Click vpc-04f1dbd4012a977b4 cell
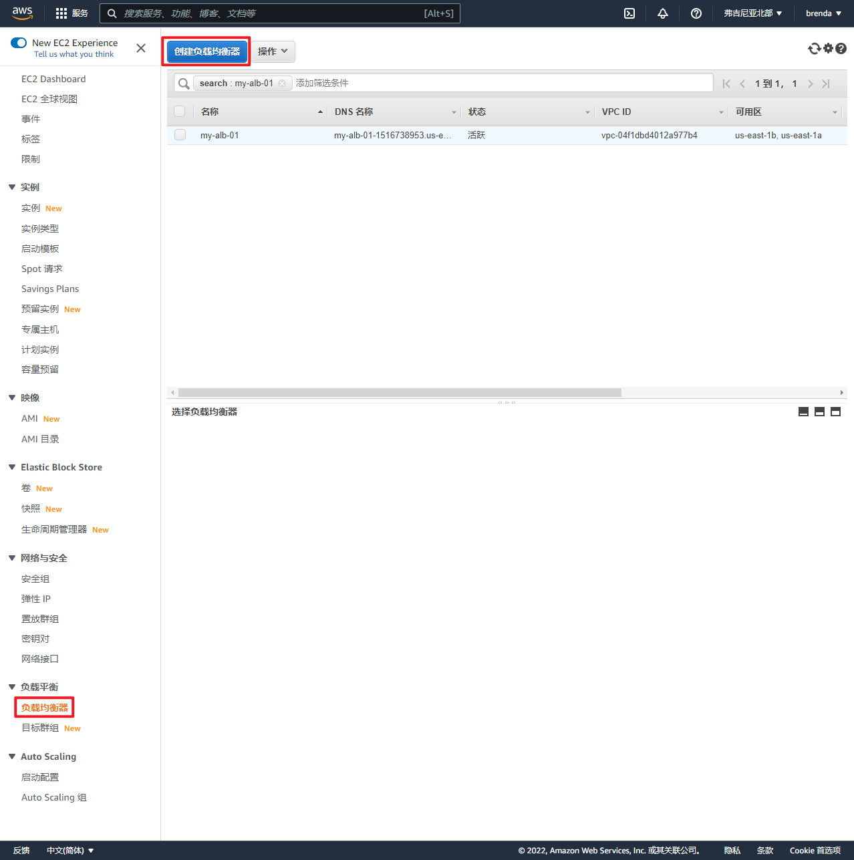The height and width of the screenshot is (860, 854). click(650, 135)
